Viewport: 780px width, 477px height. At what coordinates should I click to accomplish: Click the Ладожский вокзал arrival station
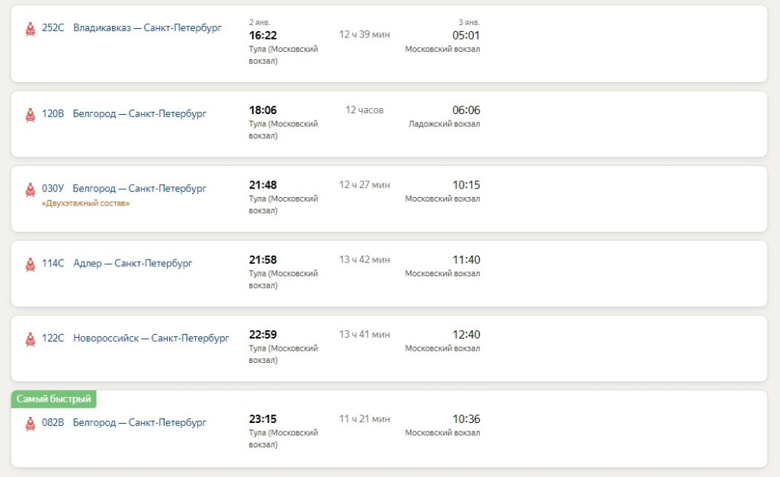[x=444, y=124]
